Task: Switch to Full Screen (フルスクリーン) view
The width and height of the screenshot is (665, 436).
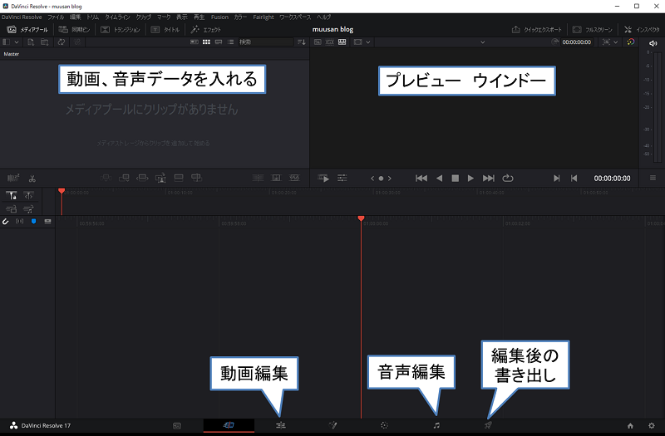Action: tap(593, 30)
